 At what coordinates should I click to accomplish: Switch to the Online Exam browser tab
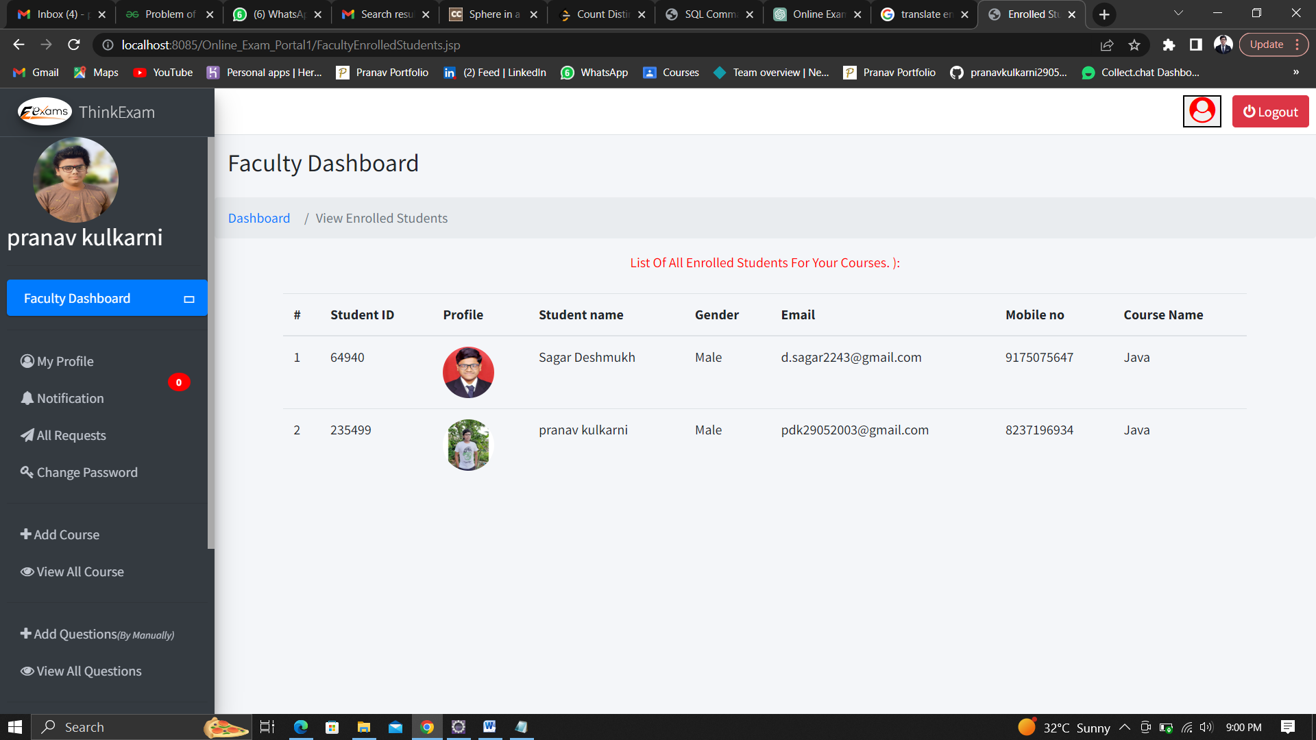coord(816,14)
